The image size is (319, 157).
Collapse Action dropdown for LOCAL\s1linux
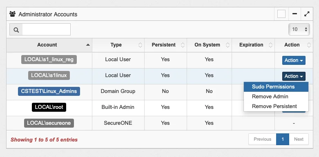tap(294, 76)
